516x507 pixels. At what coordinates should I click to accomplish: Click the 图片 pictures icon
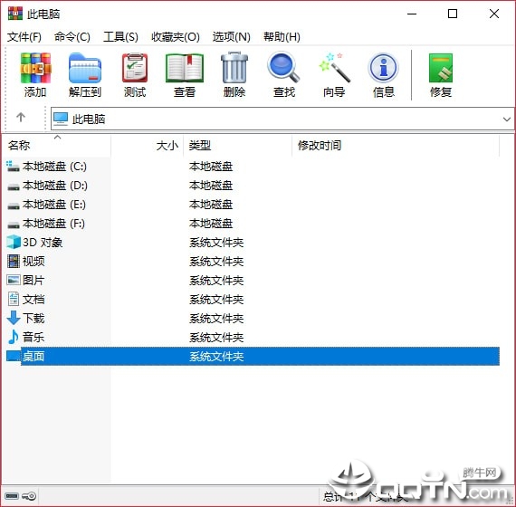tap(14, 280)
